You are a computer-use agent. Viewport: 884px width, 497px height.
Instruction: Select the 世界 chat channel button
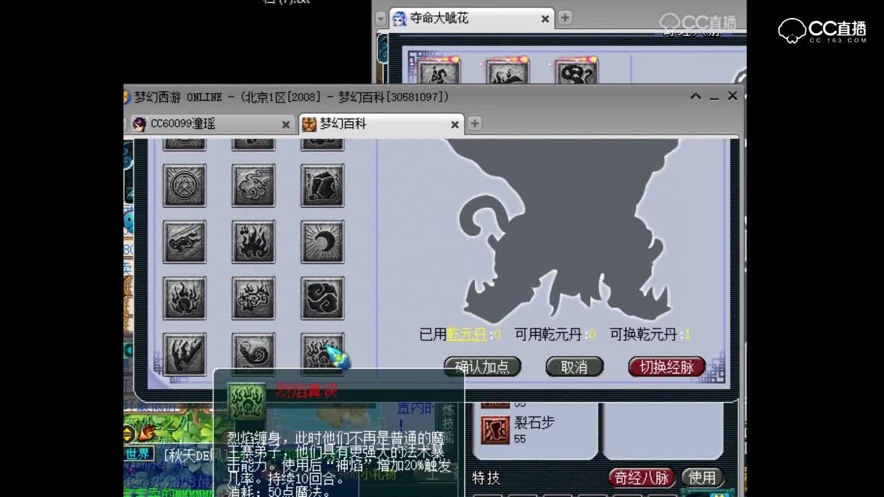[x=138, y=454]
